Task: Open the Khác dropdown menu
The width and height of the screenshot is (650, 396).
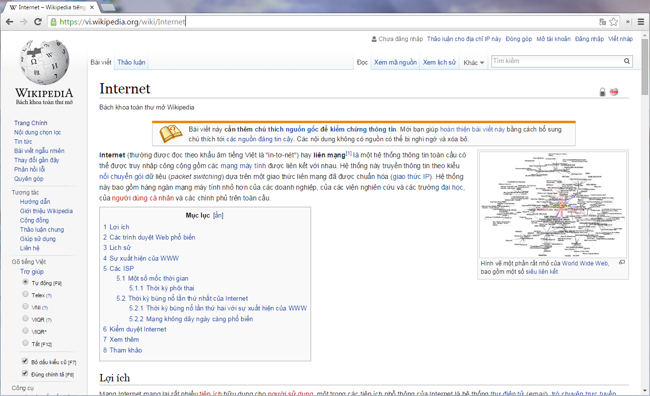Action: tap(473, 63)
